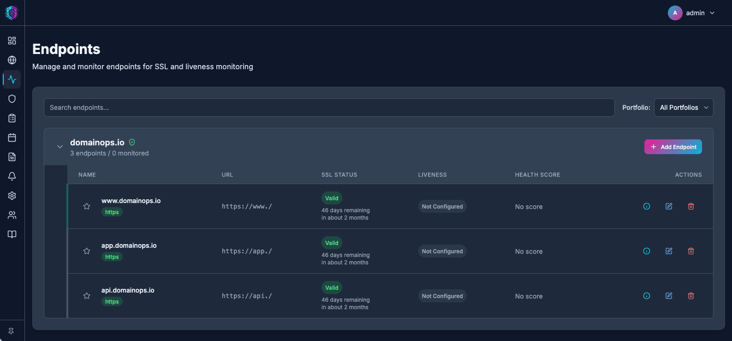
Task: Delete the api.domainops.io endpoint
Action: [691, 296]
